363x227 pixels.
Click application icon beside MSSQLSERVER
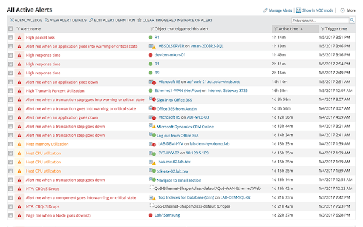coord(152,47)
